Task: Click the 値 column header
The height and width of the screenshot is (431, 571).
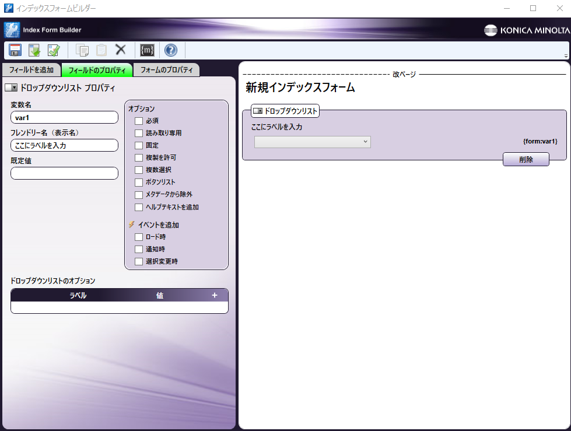Action: coord(160,295)
